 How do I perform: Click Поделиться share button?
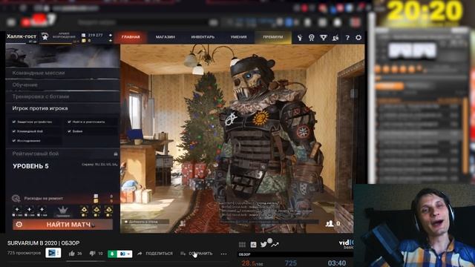[x=155, y=254]
